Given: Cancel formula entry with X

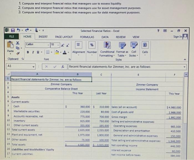Looking at the screenshot, I should pyautogui.click(x=46, y=67).
